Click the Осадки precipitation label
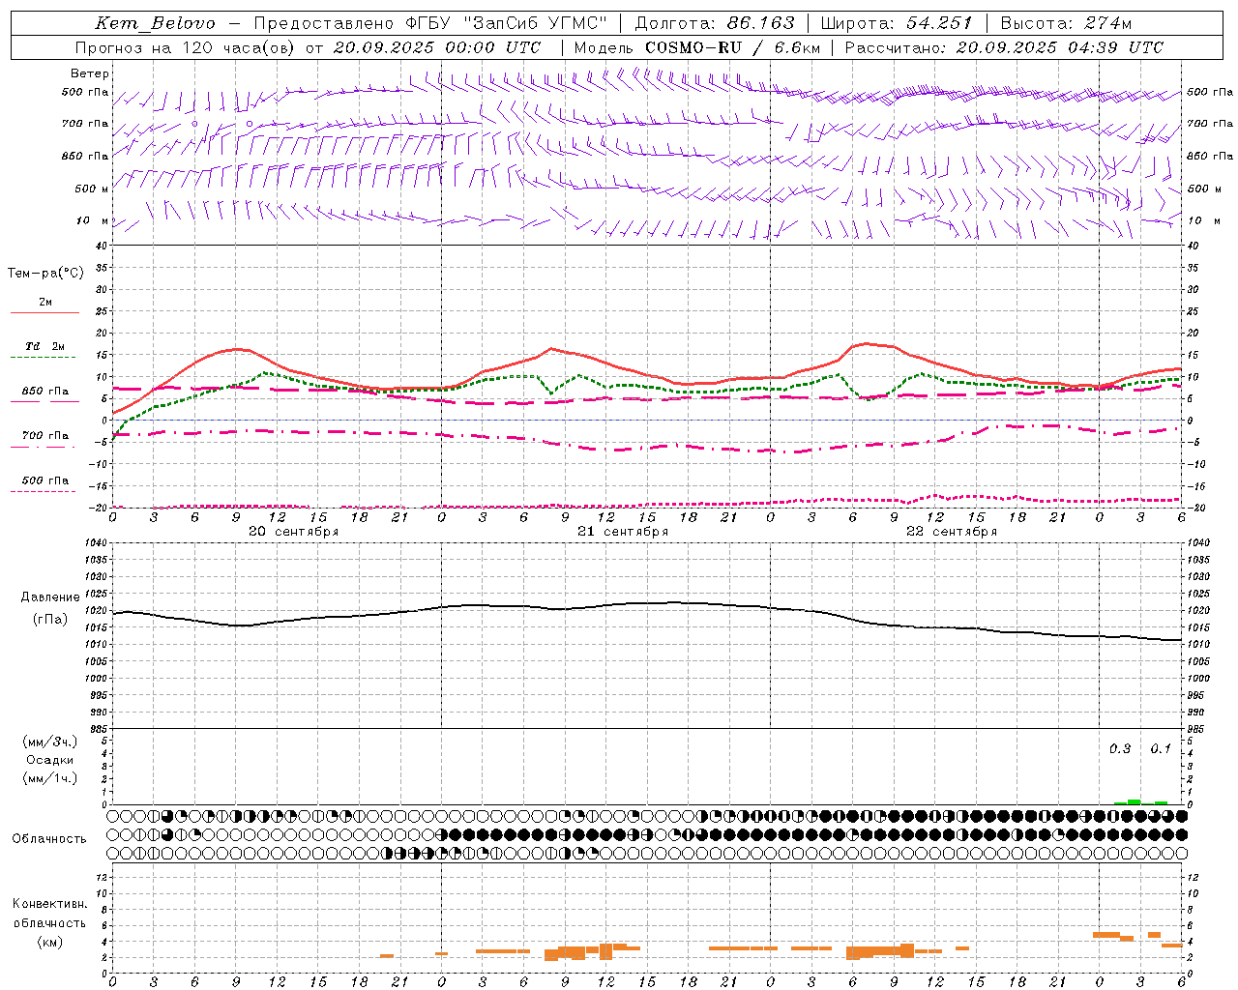 pyautogui.click(x=50, y=760)
